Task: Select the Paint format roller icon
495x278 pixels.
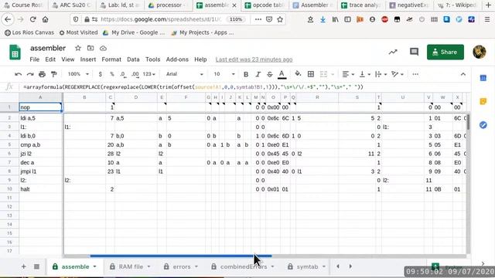Action: click(54, 74)
